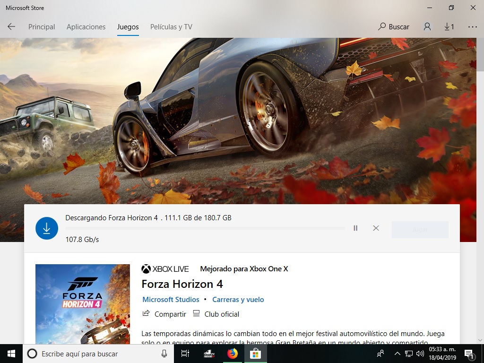Click the disabled Jugar button
Screen dimensions: 484x363
click(x=420, y=230)
